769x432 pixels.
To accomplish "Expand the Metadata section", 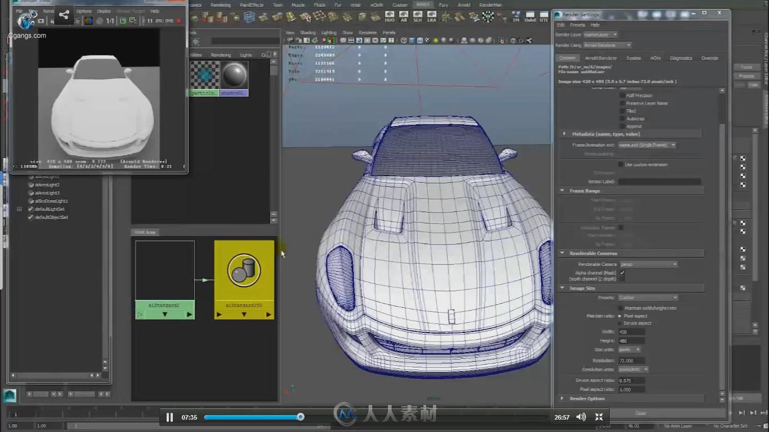I will [564, 134].
